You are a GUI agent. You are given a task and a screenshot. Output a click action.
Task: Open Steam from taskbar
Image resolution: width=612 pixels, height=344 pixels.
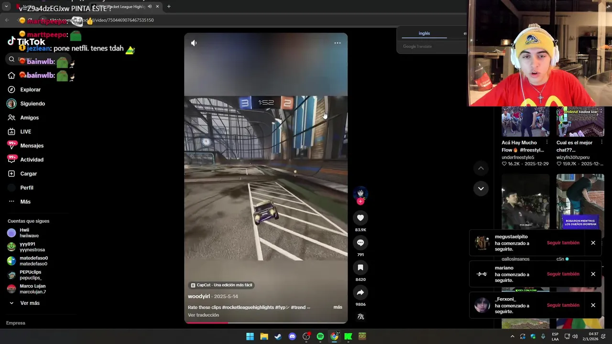(x=278, y=337)
